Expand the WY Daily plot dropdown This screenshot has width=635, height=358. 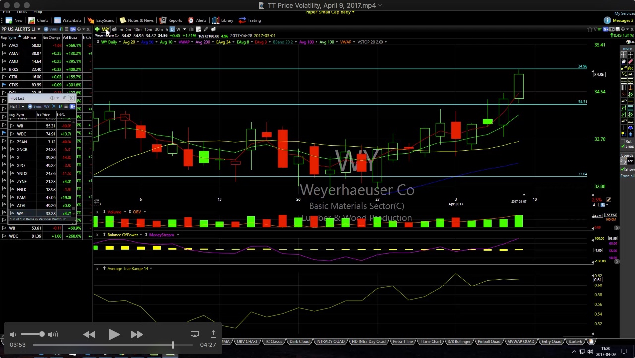point(120,42)
